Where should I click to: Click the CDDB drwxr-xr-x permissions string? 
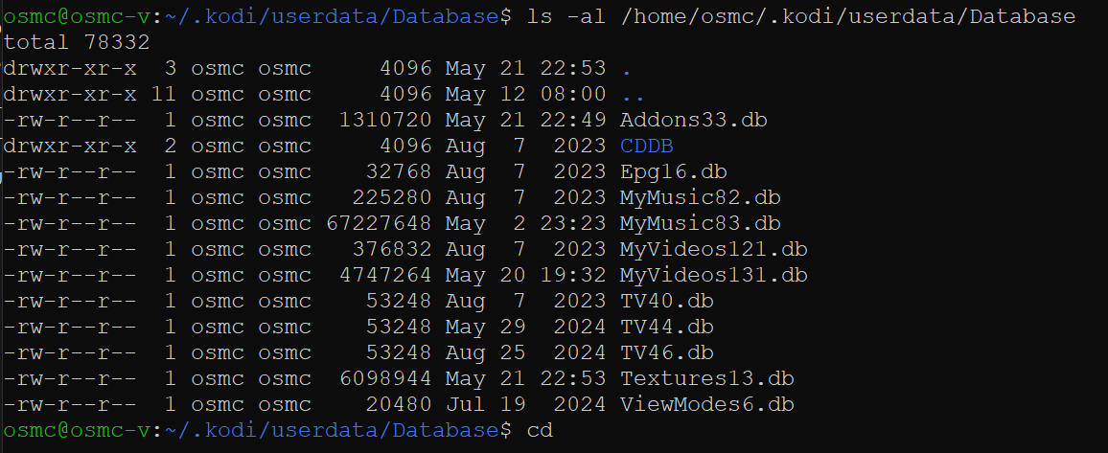70,147
